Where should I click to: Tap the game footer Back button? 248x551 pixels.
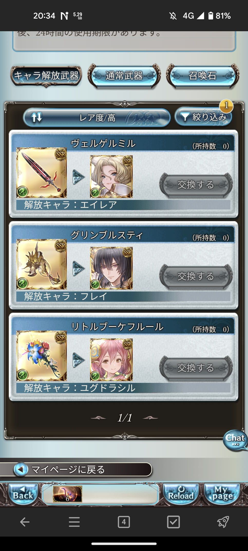click(23, 494)
